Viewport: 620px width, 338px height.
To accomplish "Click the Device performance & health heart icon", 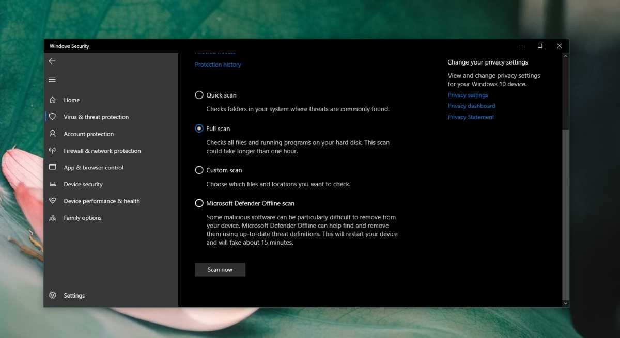I will (x=52, y=201).
